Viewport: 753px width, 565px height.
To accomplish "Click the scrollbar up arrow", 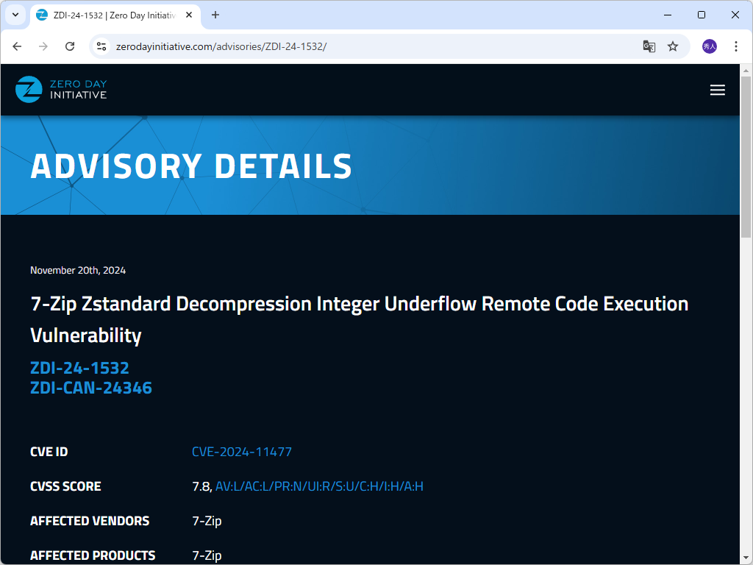I will tap(746, 71).
